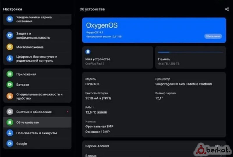
Task: Open Google settings entry
Action: (37, 143)
